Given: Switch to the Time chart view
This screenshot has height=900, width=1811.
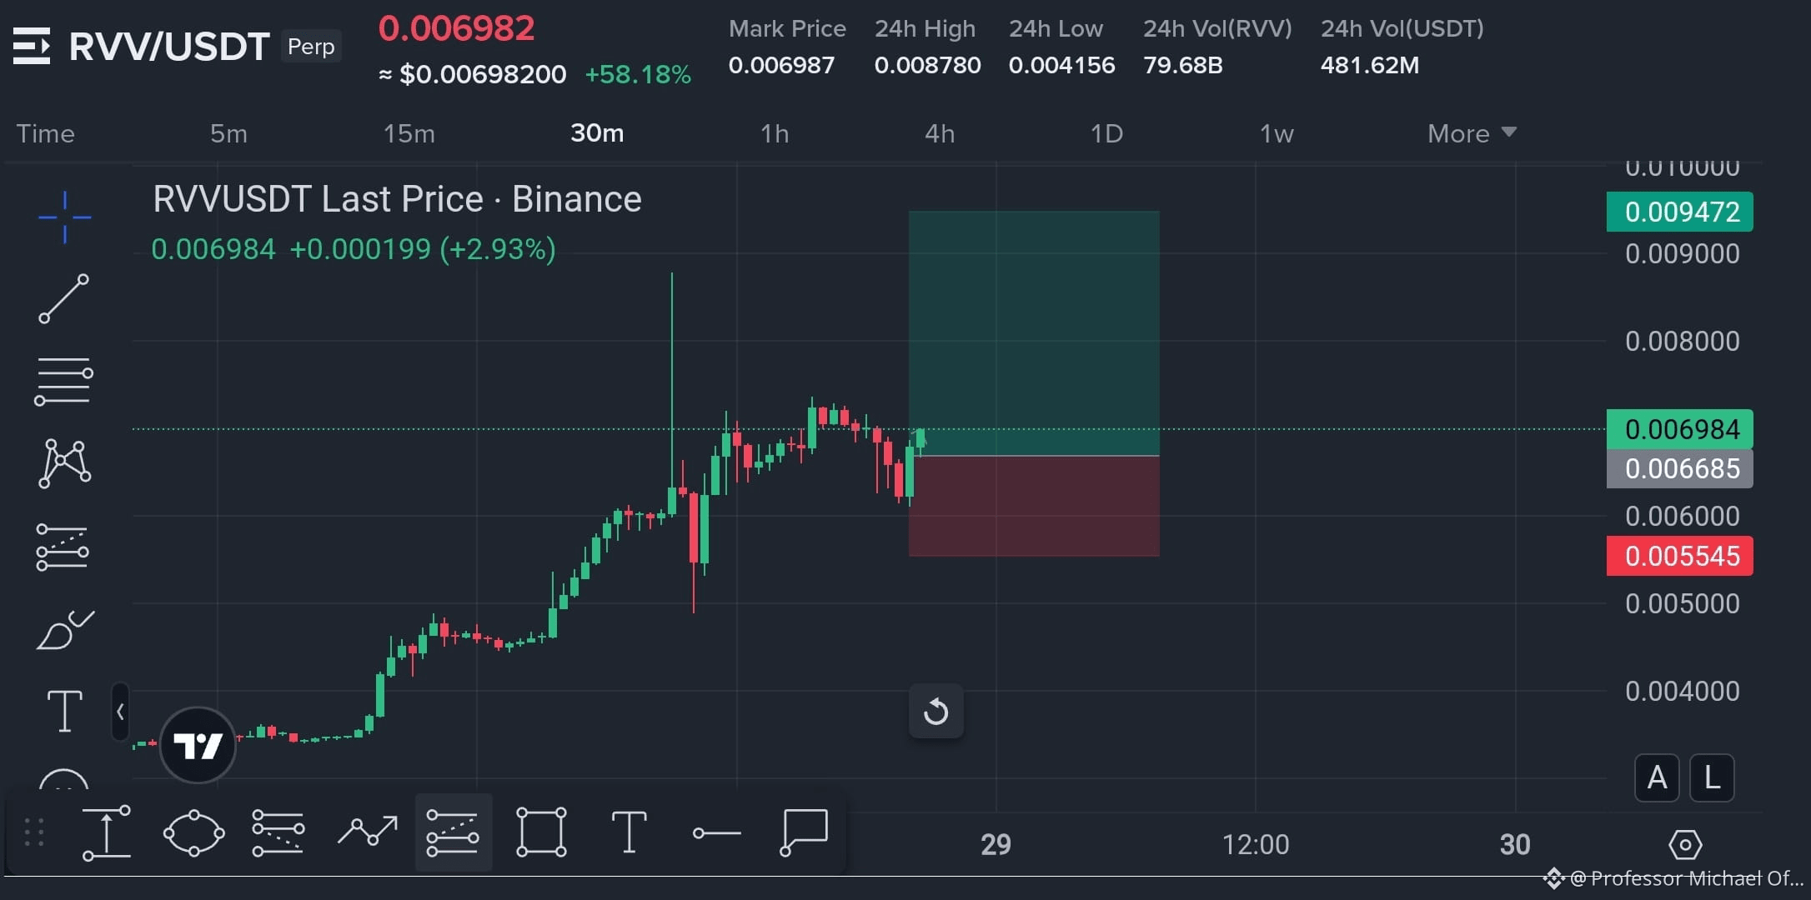Looking at the screenshot, I should coord(46,133).
